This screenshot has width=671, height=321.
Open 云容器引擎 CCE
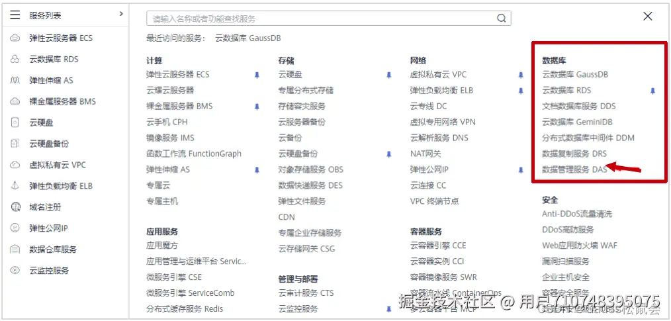[x=438, y=246]
